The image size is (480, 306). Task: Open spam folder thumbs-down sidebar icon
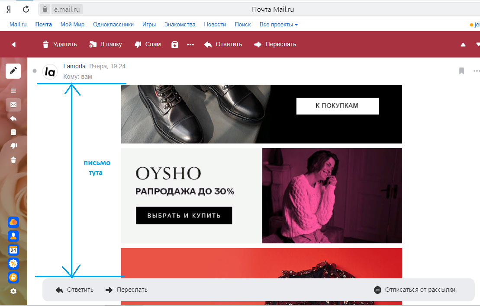pyautogui.click(x=13, y=146)
